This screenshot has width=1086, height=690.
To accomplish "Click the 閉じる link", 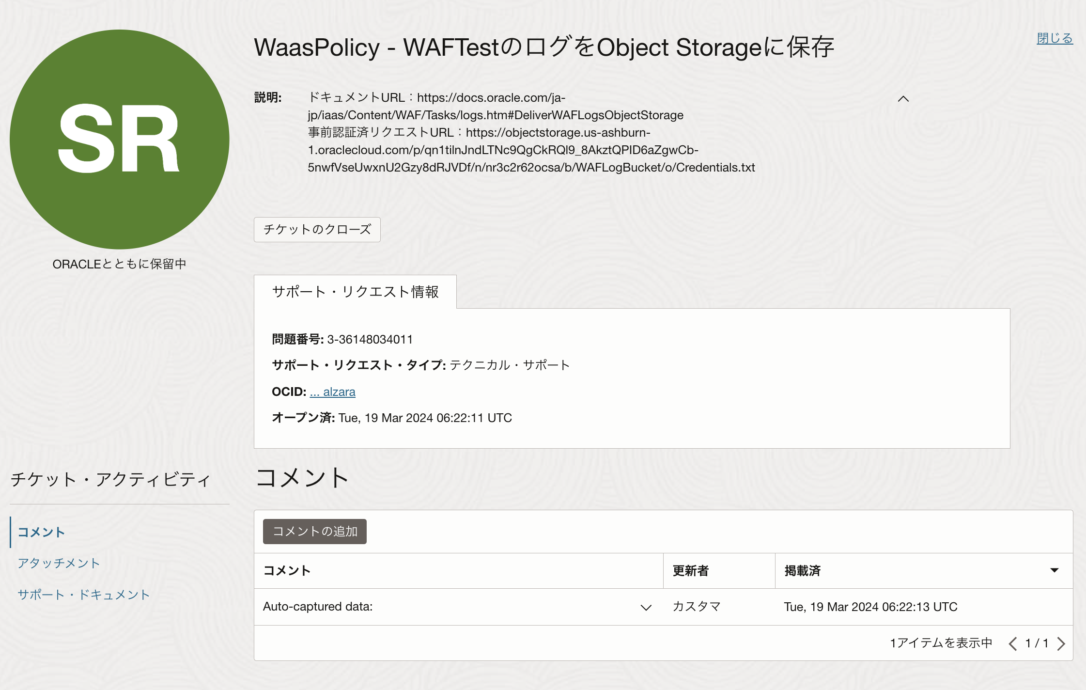I will [1055, 38].
